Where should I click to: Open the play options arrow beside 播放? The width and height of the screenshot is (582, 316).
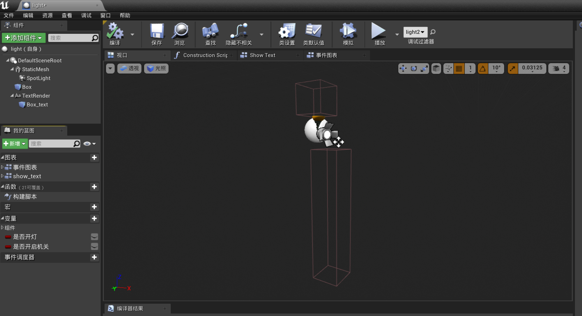tap(397, 35)
